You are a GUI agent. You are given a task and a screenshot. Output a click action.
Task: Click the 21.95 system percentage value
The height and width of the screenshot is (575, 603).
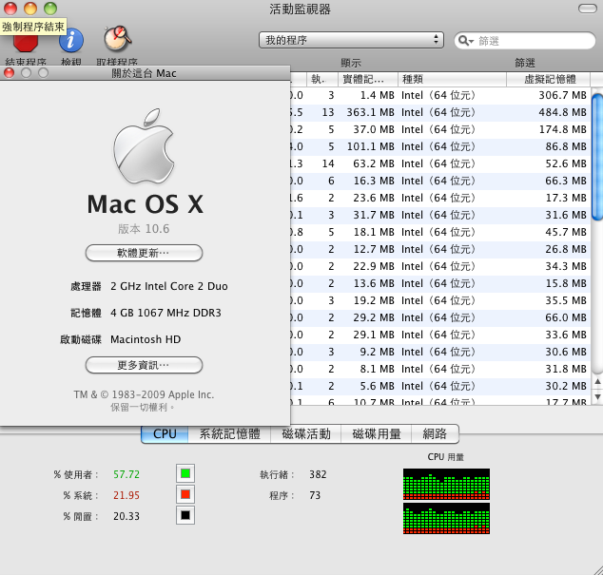[x=126, y=495]
